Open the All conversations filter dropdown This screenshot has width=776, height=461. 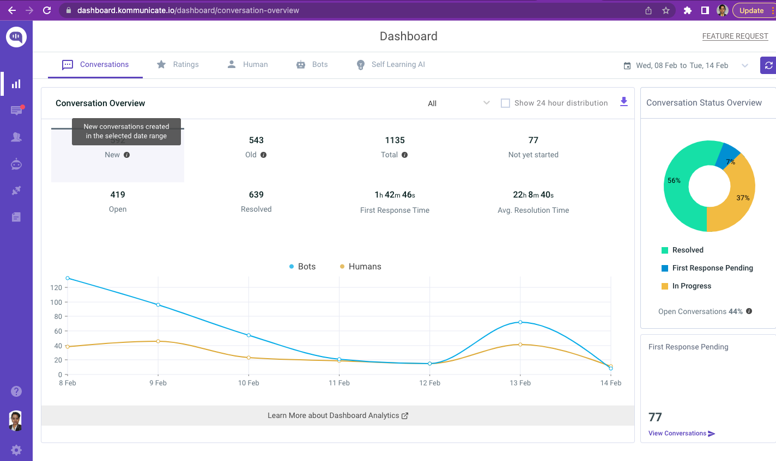pyautogui.click(x=459, y=103)
